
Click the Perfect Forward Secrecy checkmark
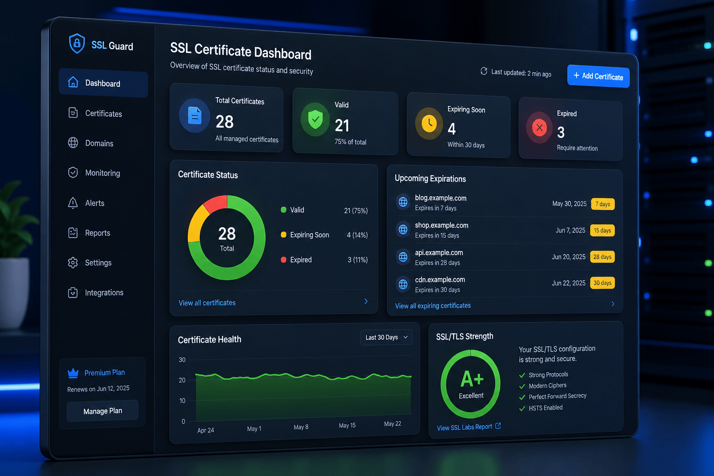(522, 397)
